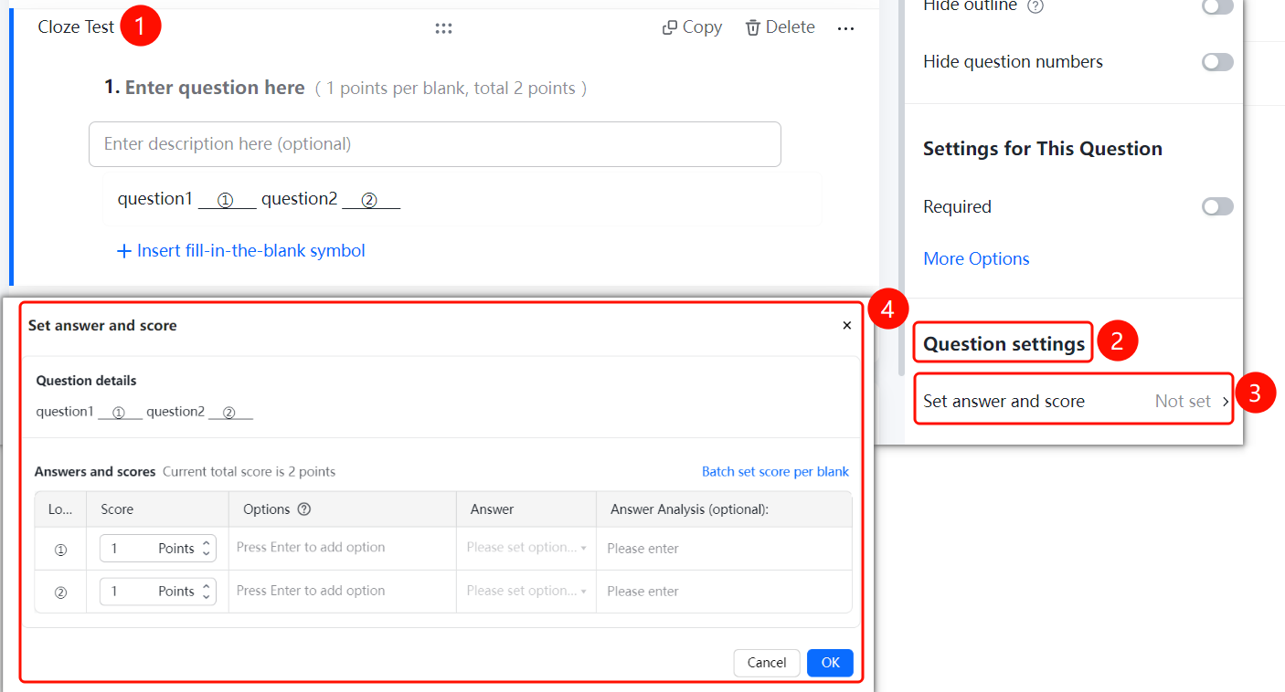Open the Answer dropdown for blank 1
The width and height of the screenshot is (1285, 692).
pyautogui.click(x=526, y=548)
